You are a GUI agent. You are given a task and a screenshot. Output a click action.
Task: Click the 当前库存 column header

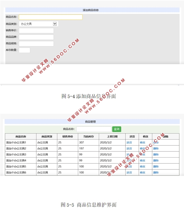click(x=88, y=137)
